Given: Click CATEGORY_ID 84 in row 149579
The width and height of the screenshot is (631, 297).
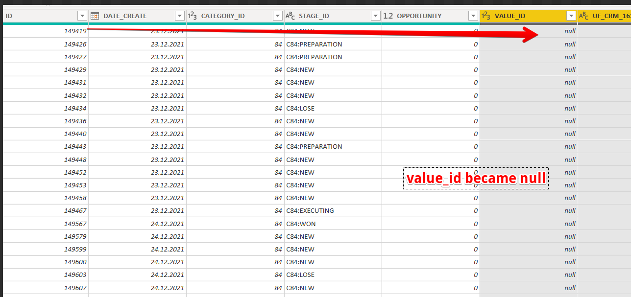Looking at the screenshot, I should [x=278, y=236].
